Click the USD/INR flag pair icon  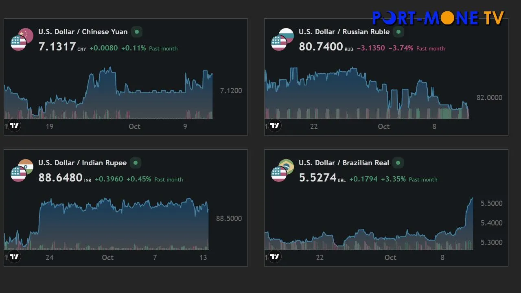point(22,171)
